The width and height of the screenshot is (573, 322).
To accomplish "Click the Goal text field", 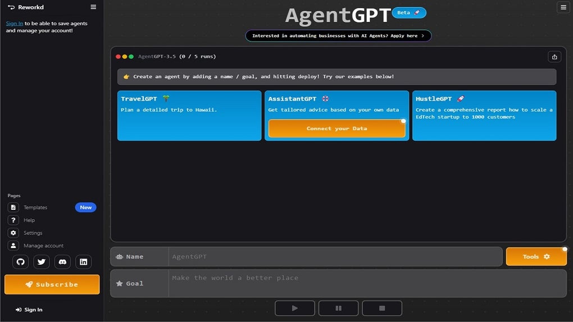I will (x=367, y=283).
